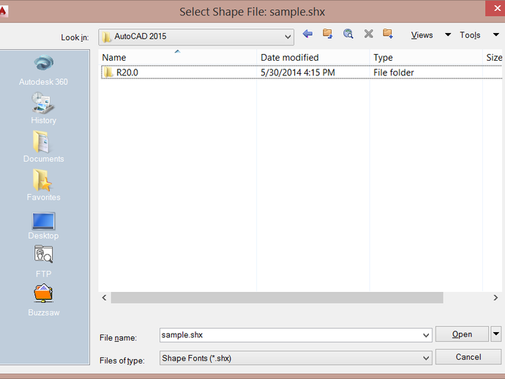Expand the Look in folder dropdown

coord(288,37)
